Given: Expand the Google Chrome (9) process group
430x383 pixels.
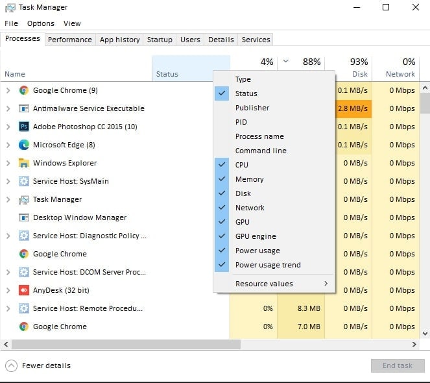Looking at the screenshot, I should (8, 90).
